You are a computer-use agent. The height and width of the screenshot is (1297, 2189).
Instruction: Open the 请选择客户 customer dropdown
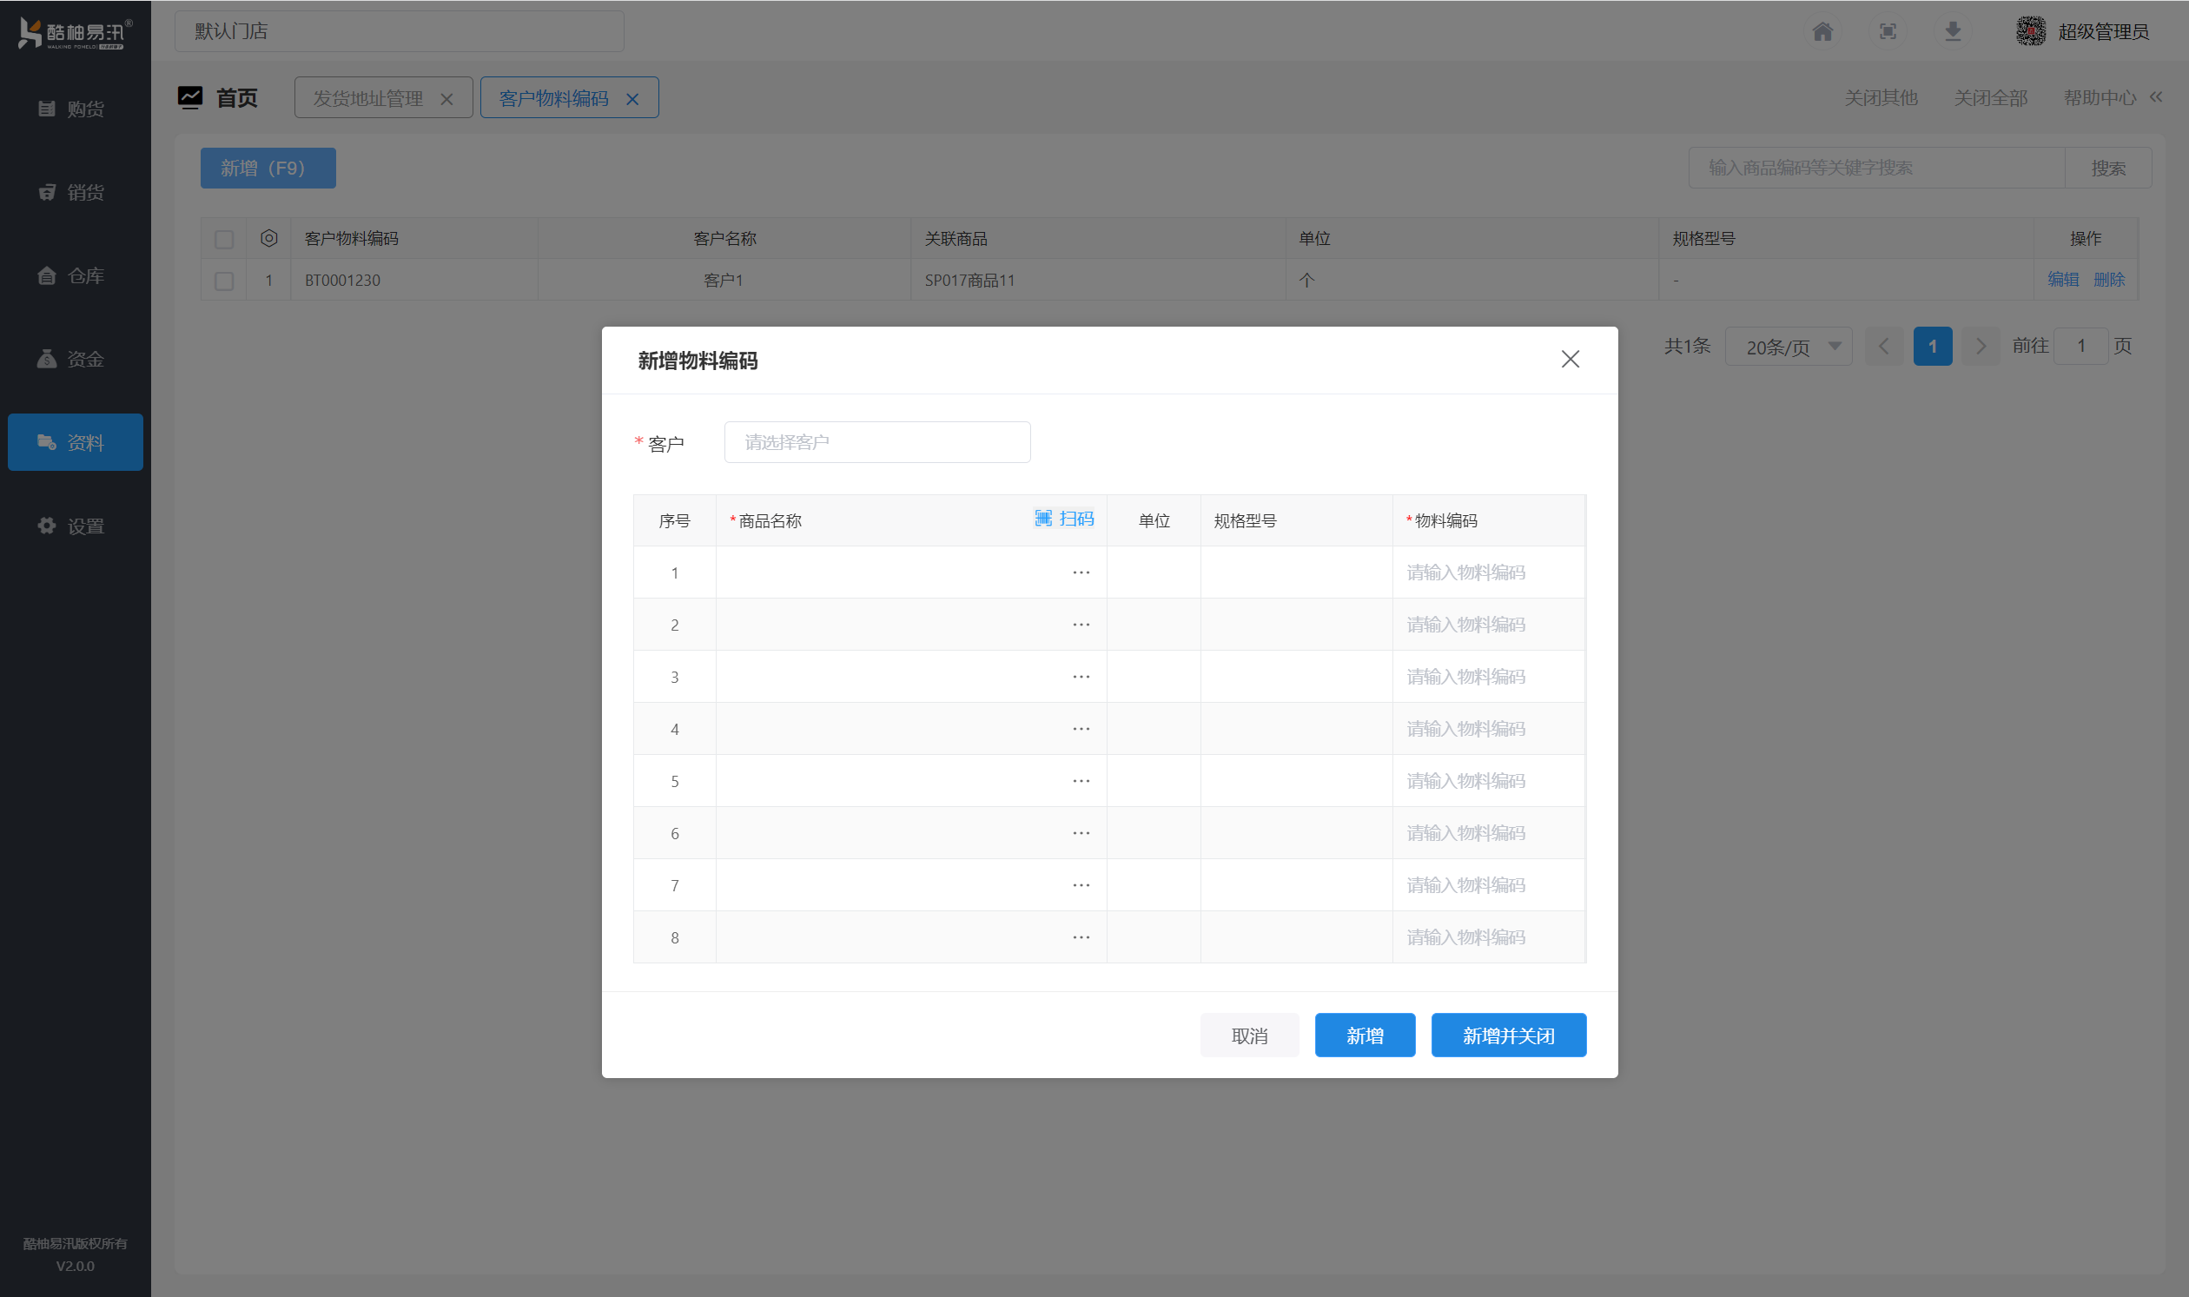876,442
